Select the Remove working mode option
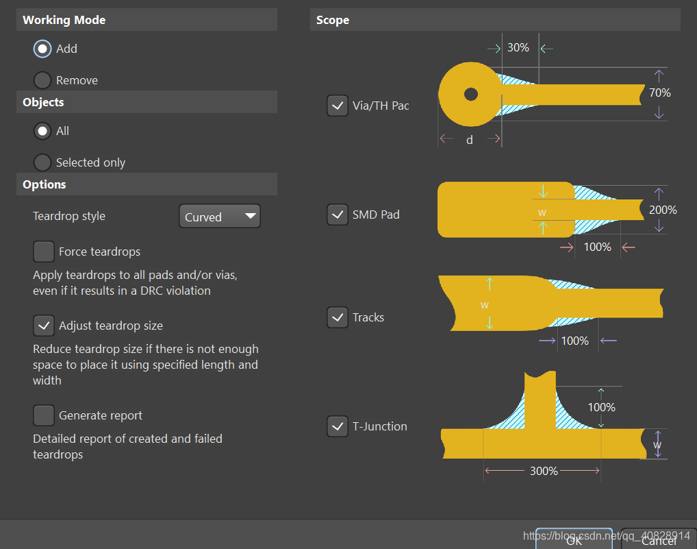The width and height of the screenshot is (697, 549). tap(42, 80)
